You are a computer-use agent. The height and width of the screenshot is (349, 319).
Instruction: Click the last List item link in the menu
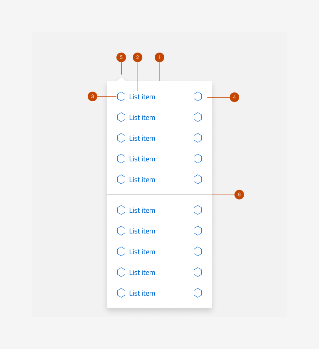142,293
